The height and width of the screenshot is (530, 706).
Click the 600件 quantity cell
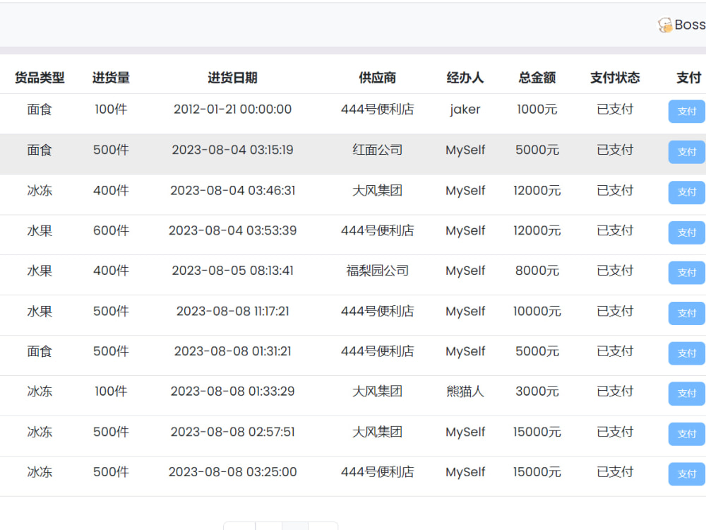111,230
